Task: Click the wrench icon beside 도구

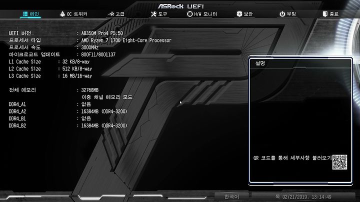Action: click(x=153, y=14)
